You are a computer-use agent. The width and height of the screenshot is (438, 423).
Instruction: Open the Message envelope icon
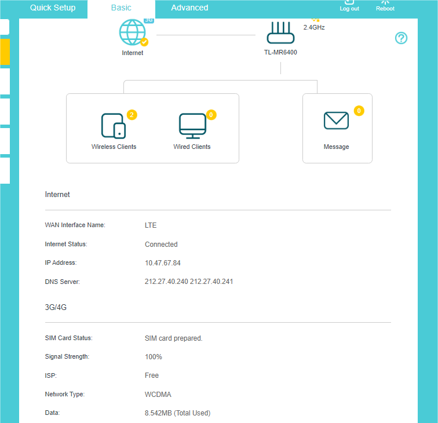(336, 121)
